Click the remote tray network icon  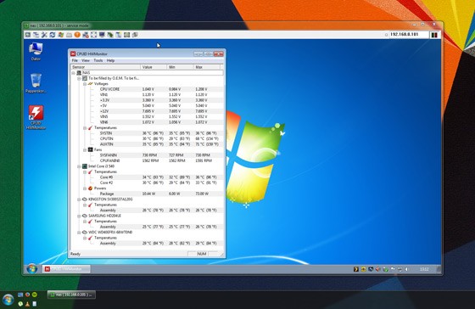(x=400, y=269)
